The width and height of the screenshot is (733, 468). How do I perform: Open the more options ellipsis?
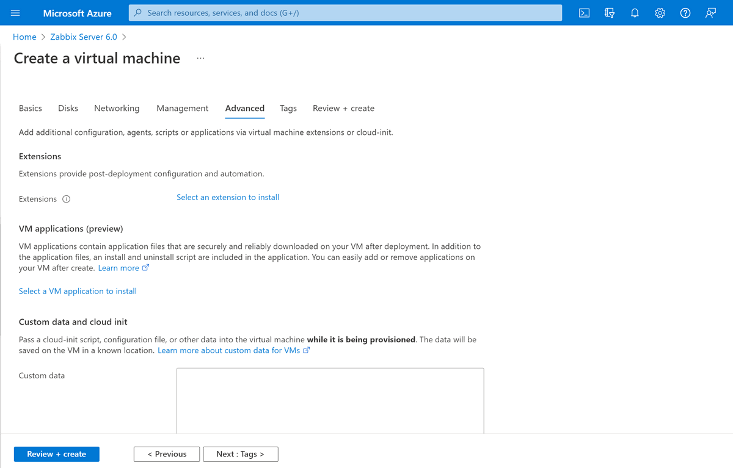tap(201, 59)
